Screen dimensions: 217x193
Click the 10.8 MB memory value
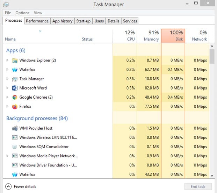152,79
